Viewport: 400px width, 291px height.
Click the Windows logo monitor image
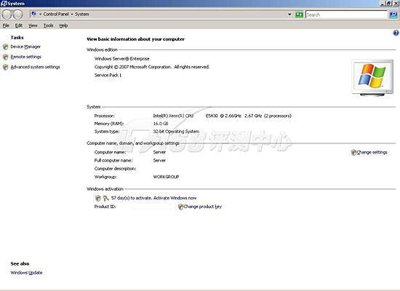[x=372, y=78]
